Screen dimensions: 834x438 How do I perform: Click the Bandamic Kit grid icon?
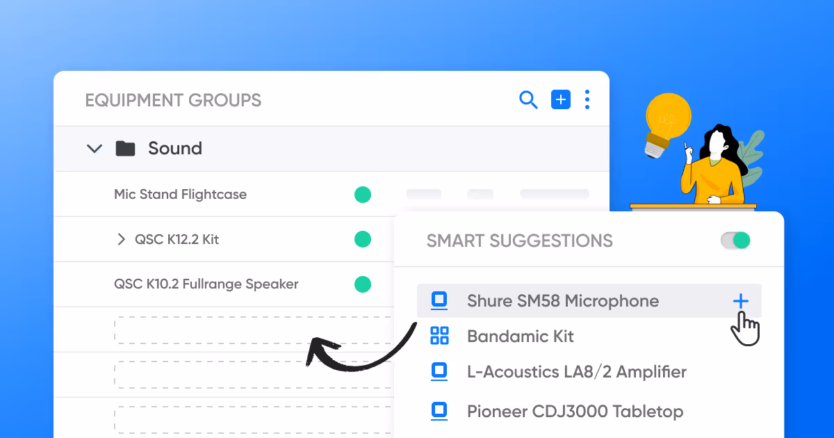(x=439, y=336)
